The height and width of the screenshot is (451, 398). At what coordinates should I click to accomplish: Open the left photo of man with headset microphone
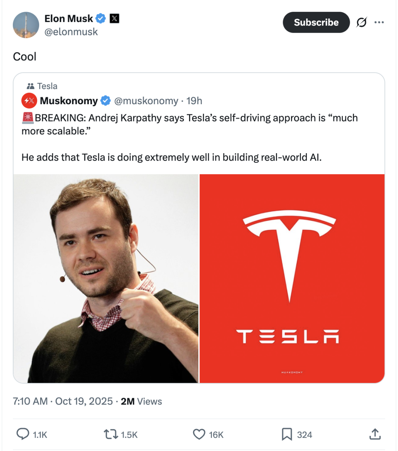(106, 278)
